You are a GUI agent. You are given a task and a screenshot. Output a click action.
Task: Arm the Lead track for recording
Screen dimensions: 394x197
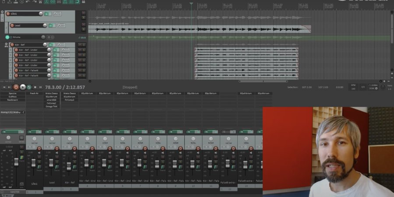(x=12, y=25)
